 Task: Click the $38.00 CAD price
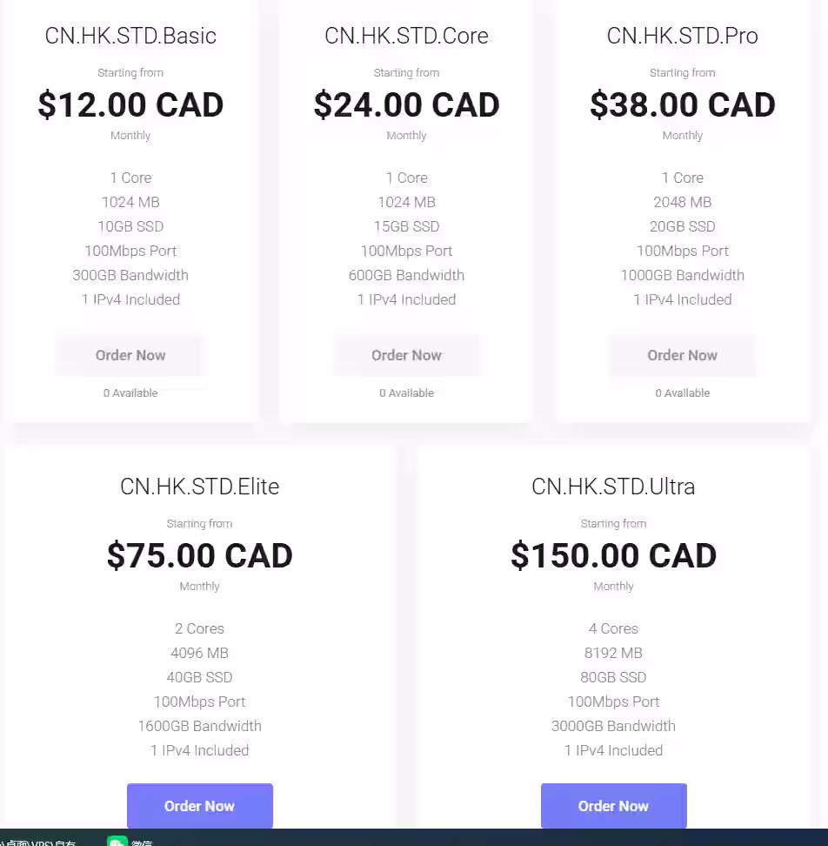683,104
